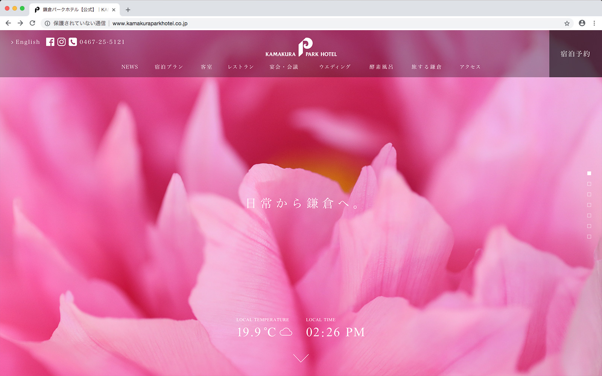Open a new browser tab with plus icon
602x376 pixels.
tap(128, 10)
